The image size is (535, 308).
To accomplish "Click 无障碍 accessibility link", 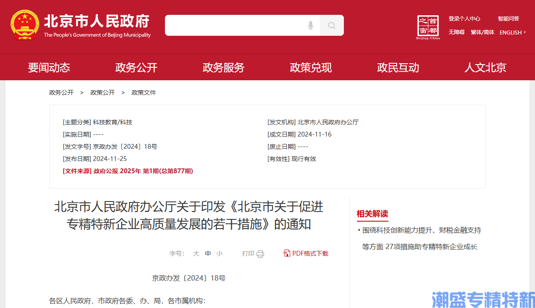I will click(x=456, y=32).
